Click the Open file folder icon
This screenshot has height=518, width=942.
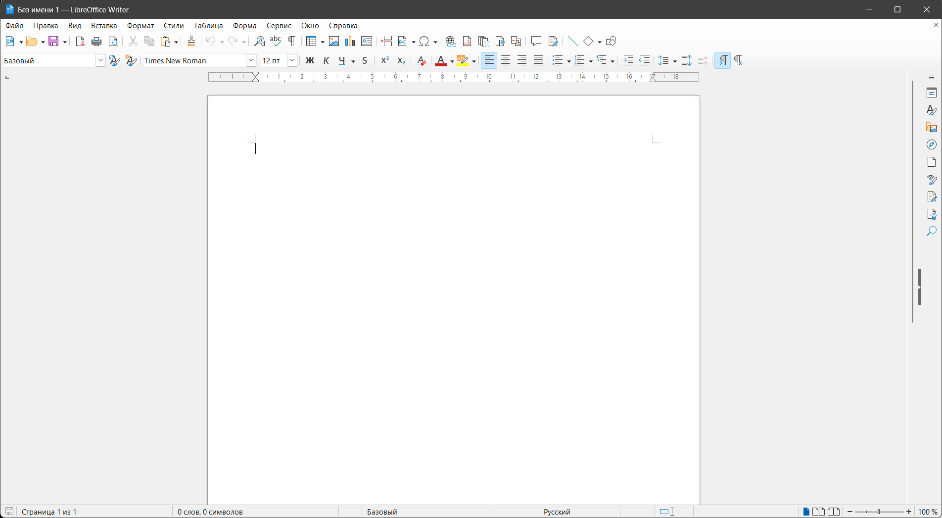(32, 42)
